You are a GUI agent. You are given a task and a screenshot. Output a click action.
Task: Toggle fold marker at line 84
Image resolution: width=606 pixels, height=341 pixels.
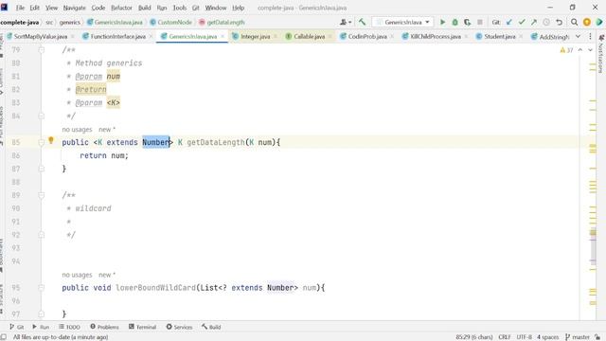(42, 116)
